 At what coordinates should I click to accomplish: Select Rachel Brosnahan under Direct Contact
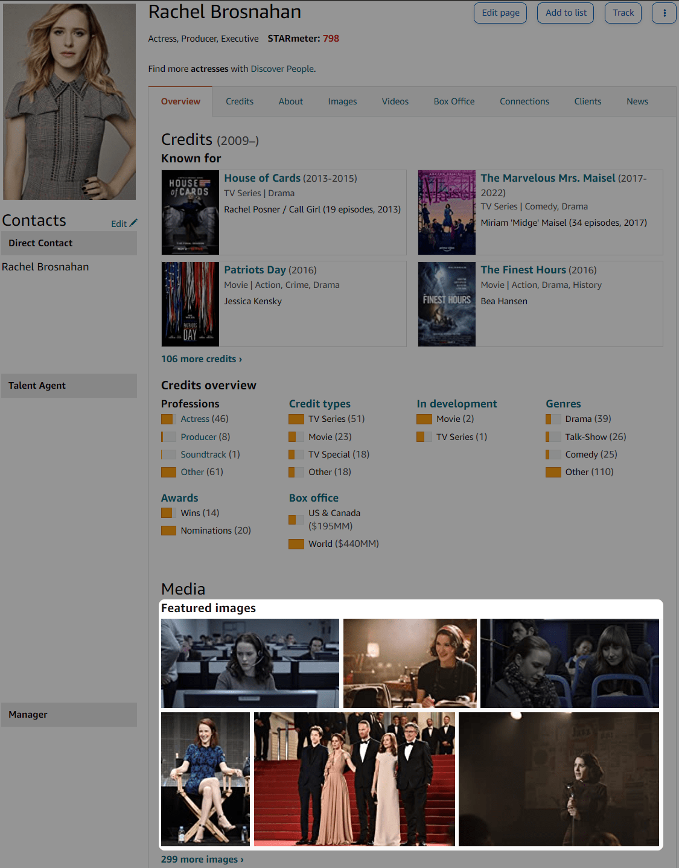(x=45, y=266)
